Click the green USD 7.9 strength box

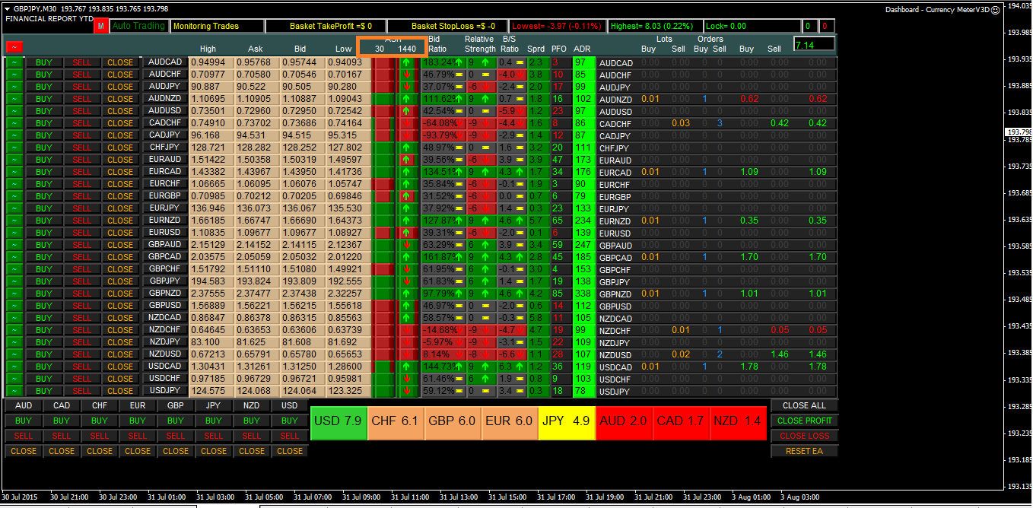click(x=339, y=422)
